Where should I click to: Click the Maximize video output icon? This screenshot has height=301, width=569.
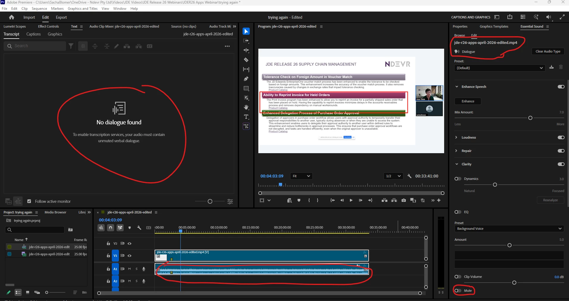tap(562, 17)
